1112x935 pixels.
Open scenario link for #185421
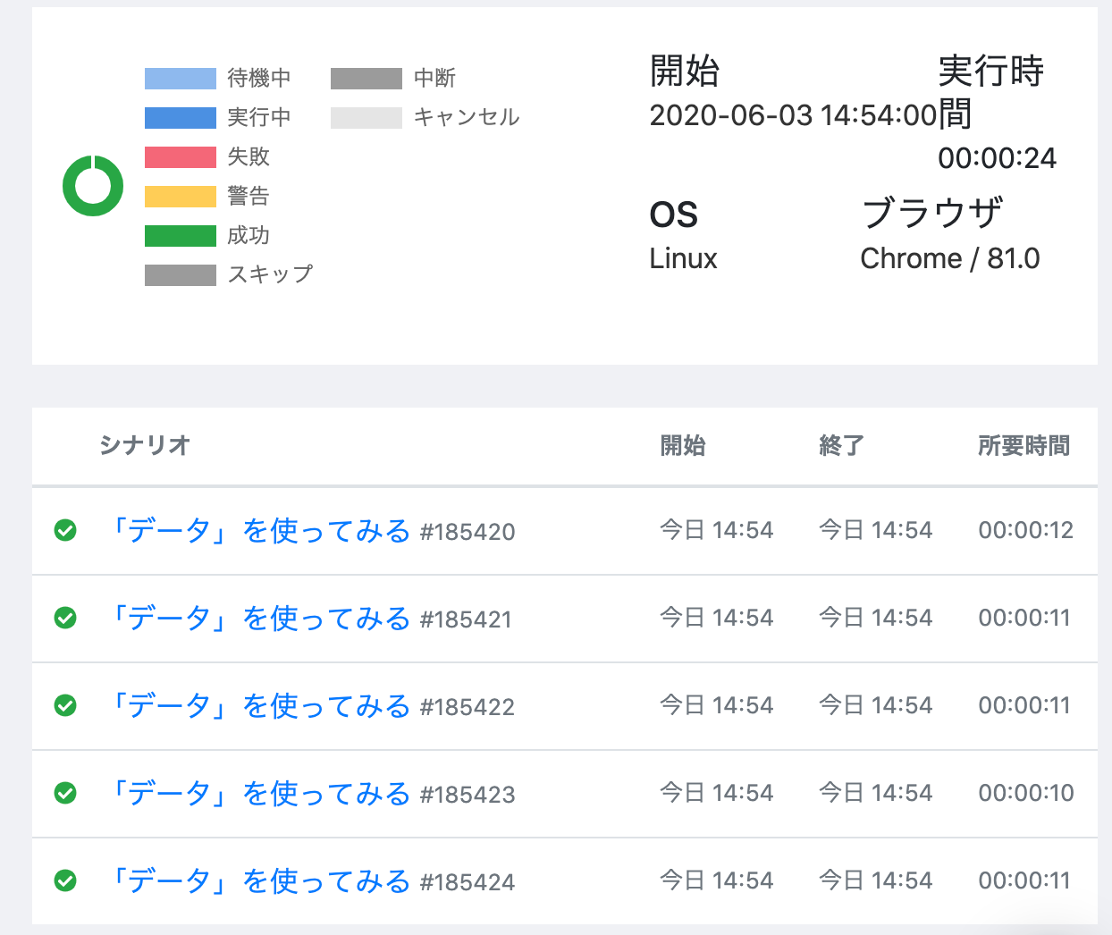point(259,619)
